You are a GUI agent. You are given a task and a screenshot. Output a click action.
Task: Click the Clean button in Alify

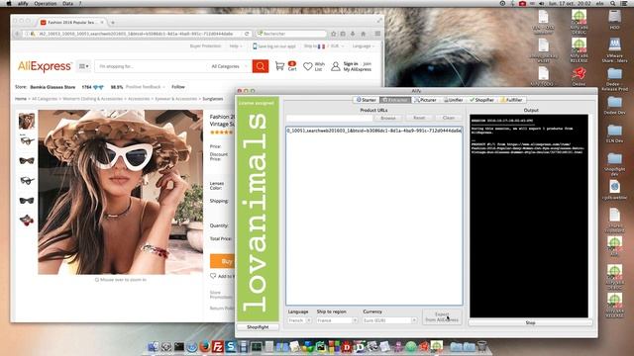(449, 118)
